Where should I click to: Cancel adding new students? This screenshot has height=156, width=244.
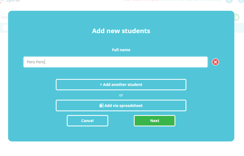click(88, 121)
